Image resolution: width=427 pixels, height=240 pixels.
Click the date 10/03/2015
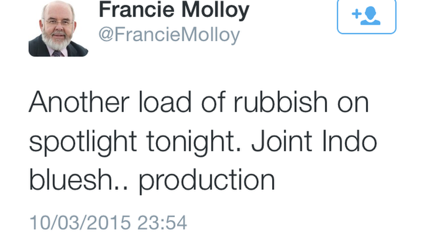(80, 223)
